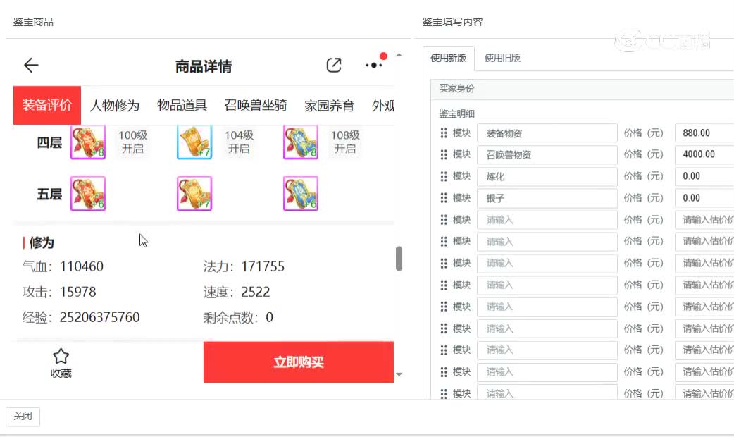Select the +6 blue equipment icon in 五层 row
This screenshot has width=734, height=437.
301,192
